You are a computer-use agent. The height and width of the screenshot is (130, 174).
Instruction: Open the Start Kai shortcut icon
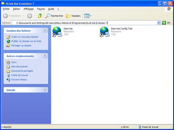pos(57,32)
